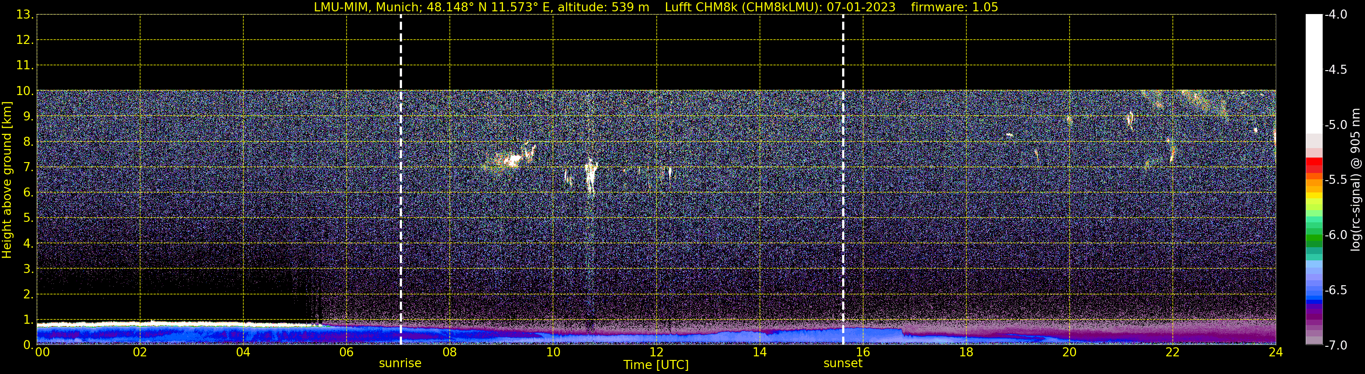
Task: Click the "Height above ground [km]" axis title
Action: pyautogui.click(x=7, y=180)
